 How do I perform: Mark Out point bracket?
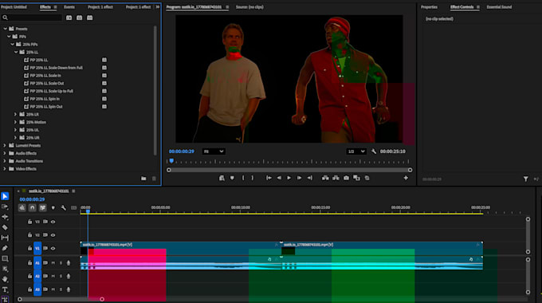coord(253,178)
